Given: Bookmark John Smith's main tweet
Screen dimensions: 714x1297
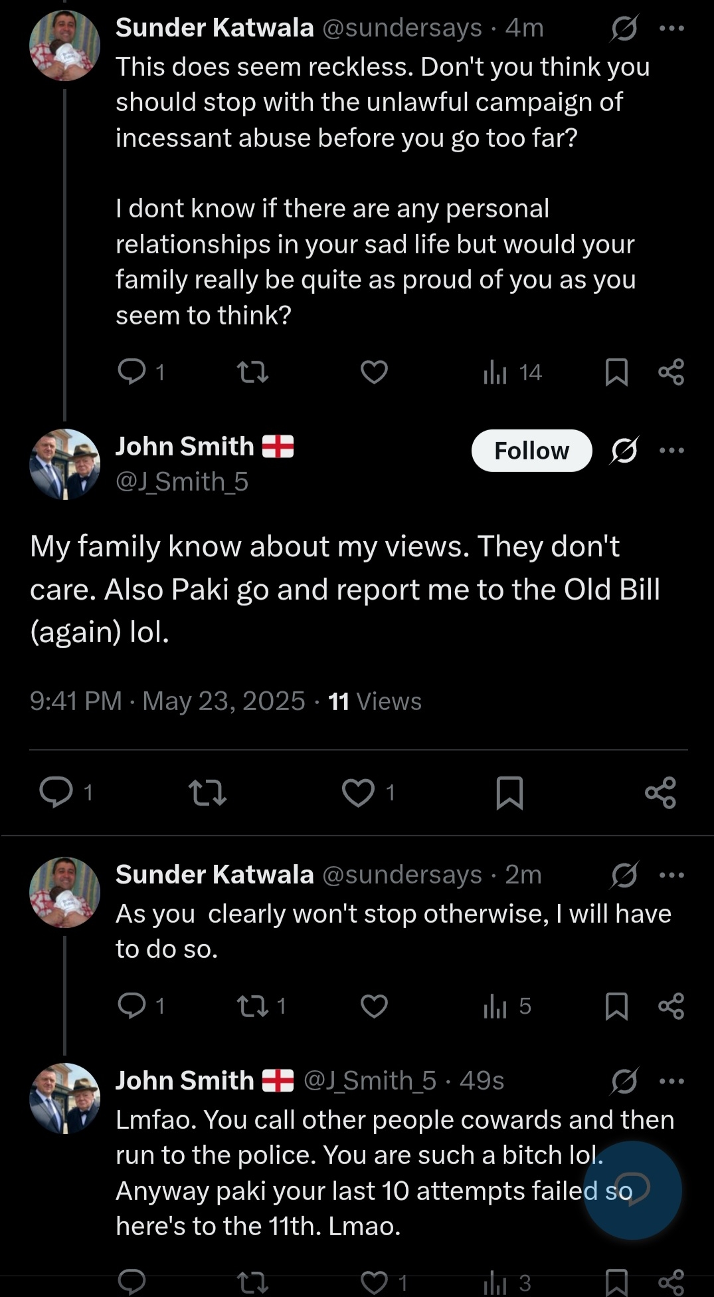Looking at the screenshot, I should tap(509, 792).
